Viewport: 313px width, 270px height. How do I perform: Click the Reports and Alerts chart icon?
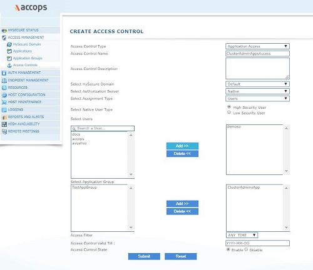point(4,117)
